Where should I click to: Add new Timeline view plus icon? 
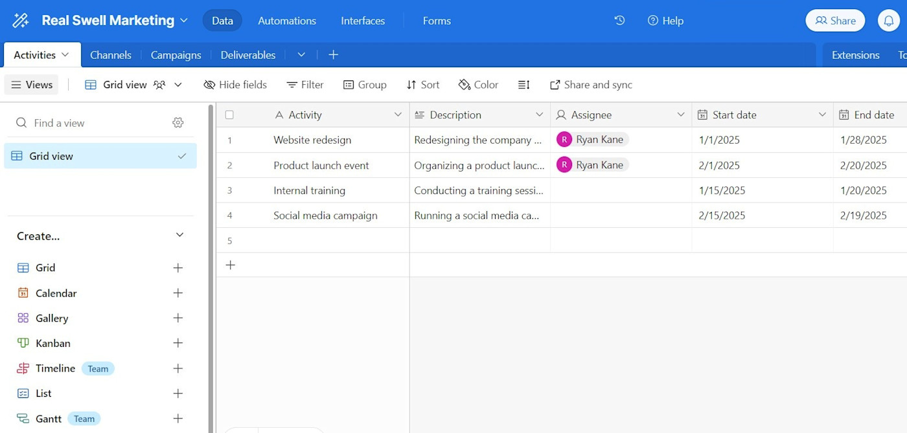178,368
